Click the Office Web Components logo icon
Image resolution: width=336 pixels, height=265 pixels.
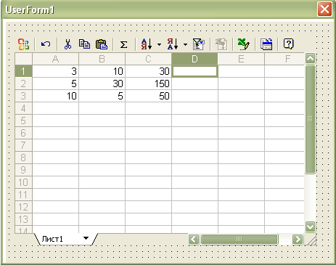coord(23,44)
